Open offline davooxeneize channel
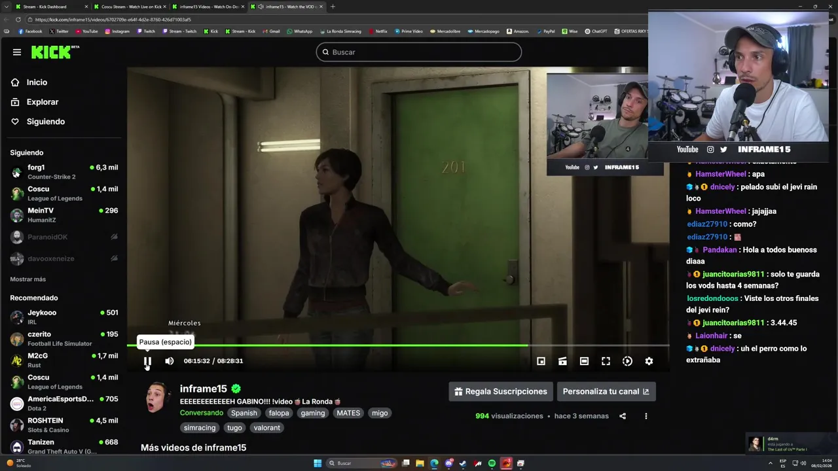The image size is (838, 471). pyautogui.click(x=64, y=258)
